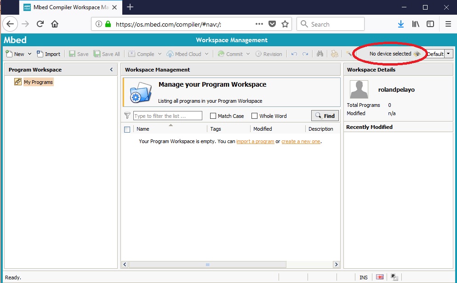Viewport: 457px width, 283px height.
Task: Enable the Whole Word checkbox
Action: [254, 116]
